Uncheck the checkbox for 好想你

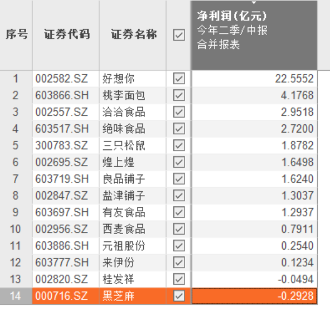point(179,79)
